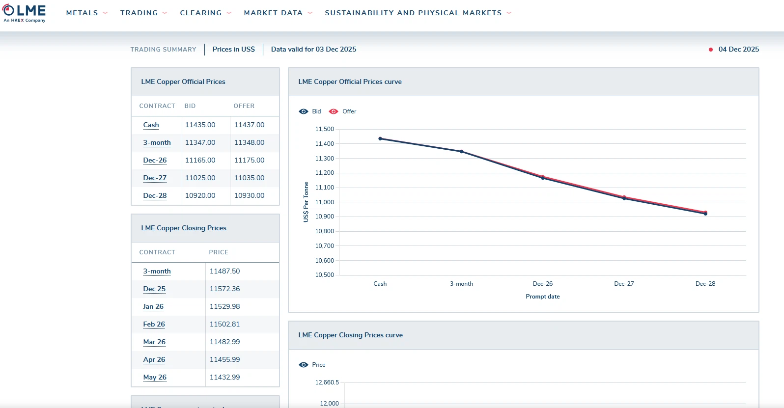Click the Cash contract link
The image size is (784, 408).
click(x=151, y=125)
